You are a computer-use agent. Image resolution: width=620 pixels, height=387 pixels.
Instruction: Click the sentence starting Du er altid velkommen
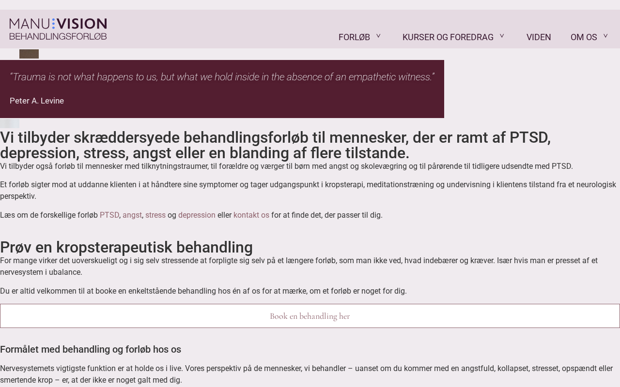203,291
